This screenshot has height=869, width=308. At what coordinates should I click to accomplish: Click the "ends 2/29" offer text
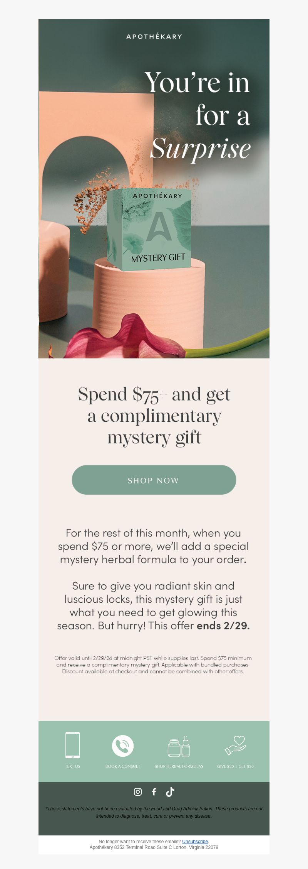(223, 626)
